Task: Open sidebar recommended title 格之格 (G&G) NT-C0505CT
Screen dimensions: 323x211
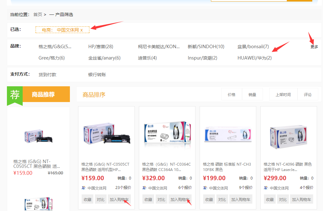Action: tap(37, 164)
